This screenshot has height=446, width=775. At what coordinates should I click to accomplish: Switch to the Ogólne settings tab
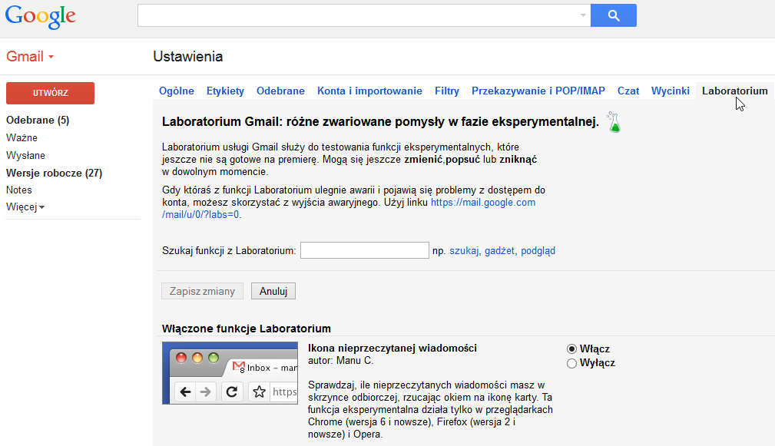177,91
